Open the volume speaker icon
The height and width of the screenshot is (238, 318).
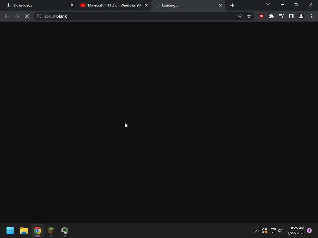point(281,231)
